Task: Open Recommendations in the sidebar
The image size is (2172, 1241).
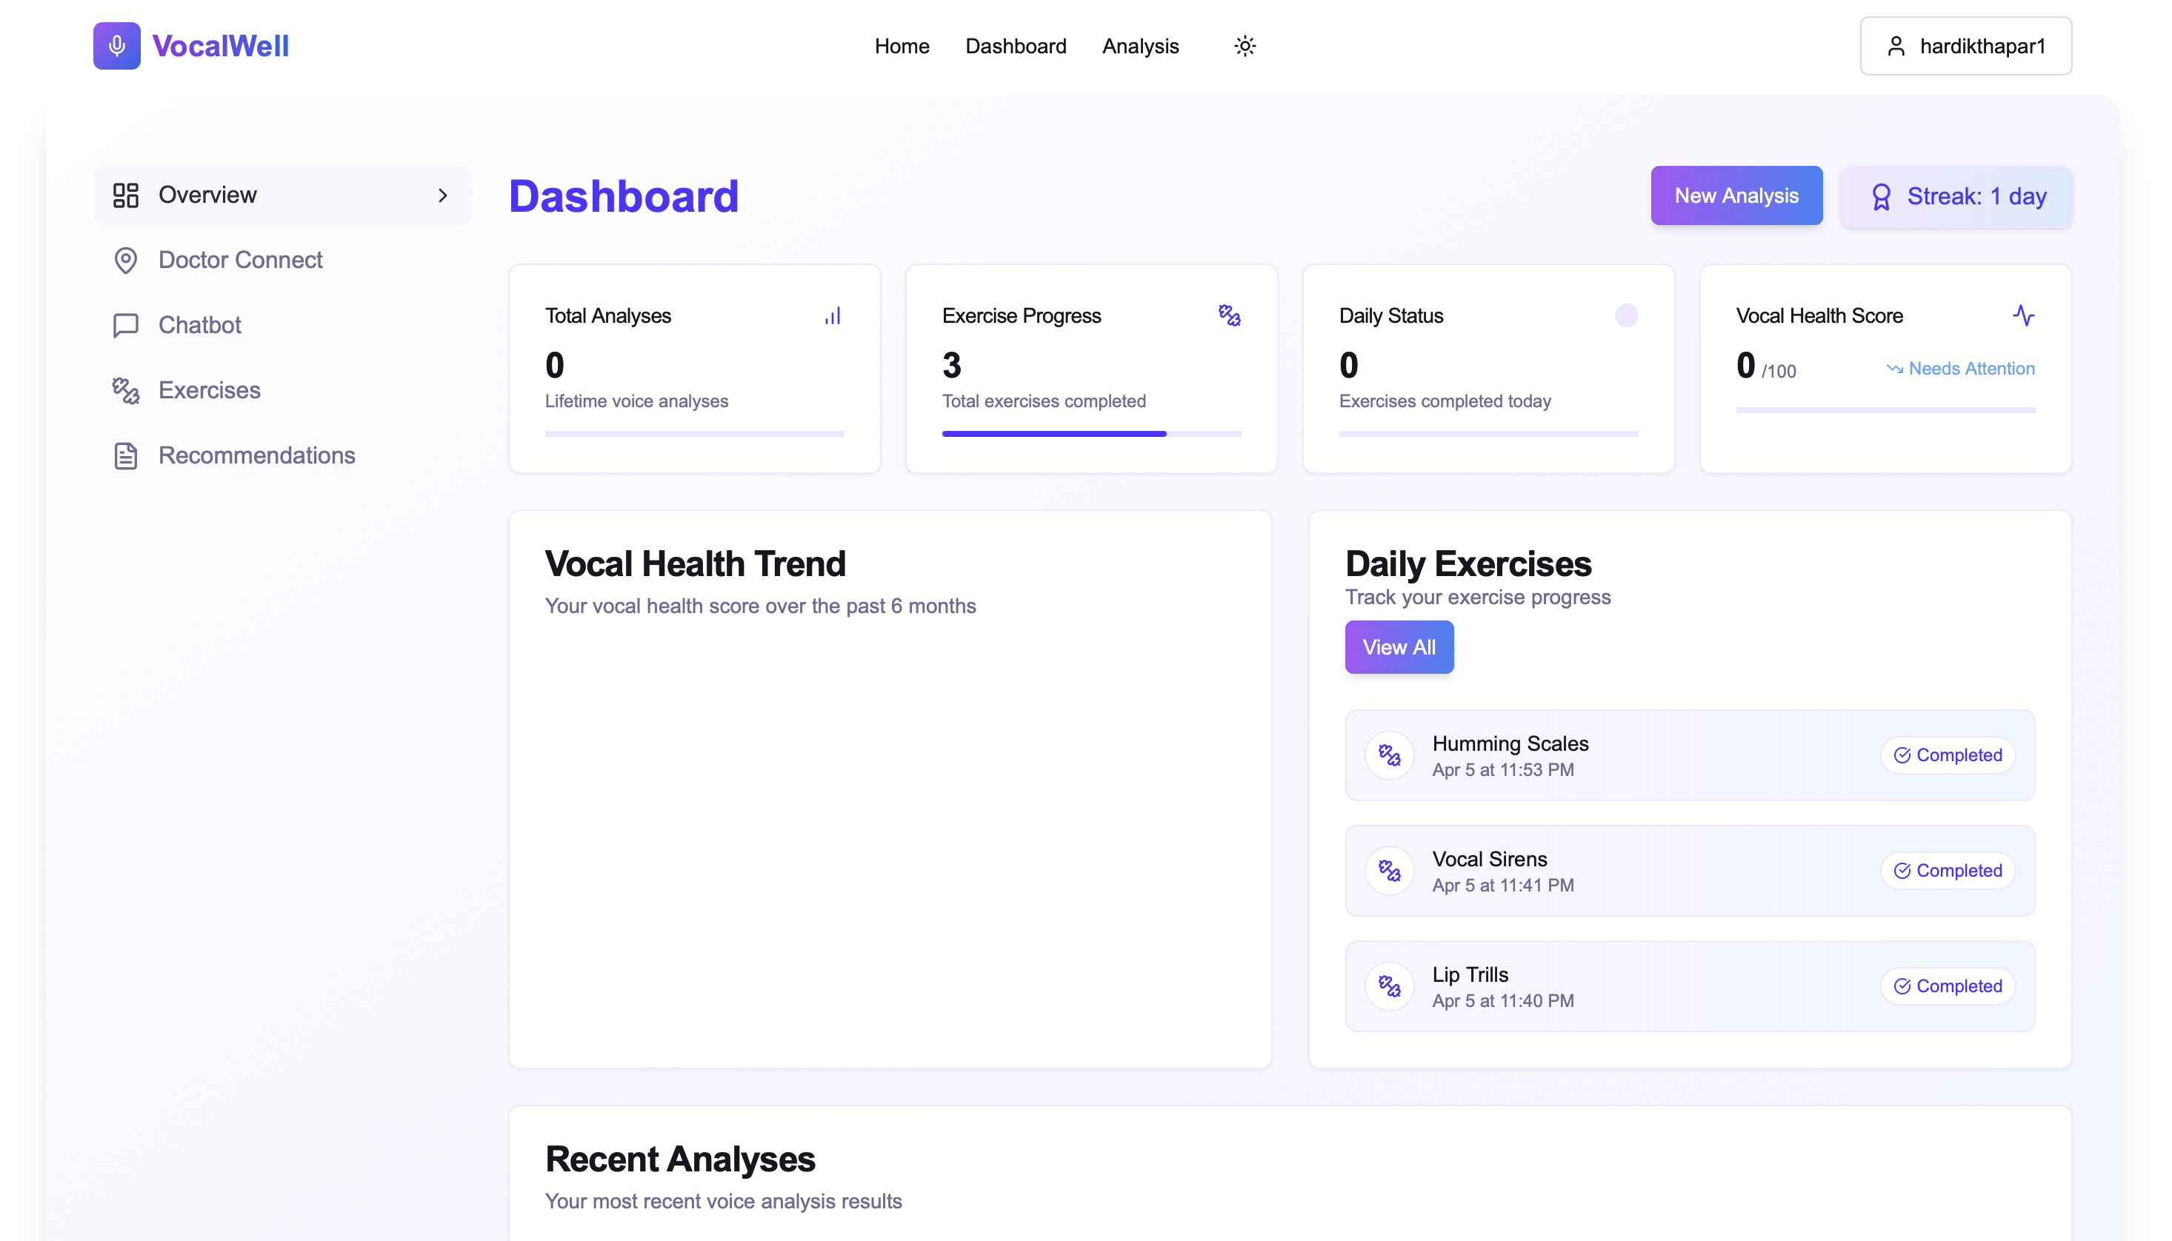Action: [256, 455]
